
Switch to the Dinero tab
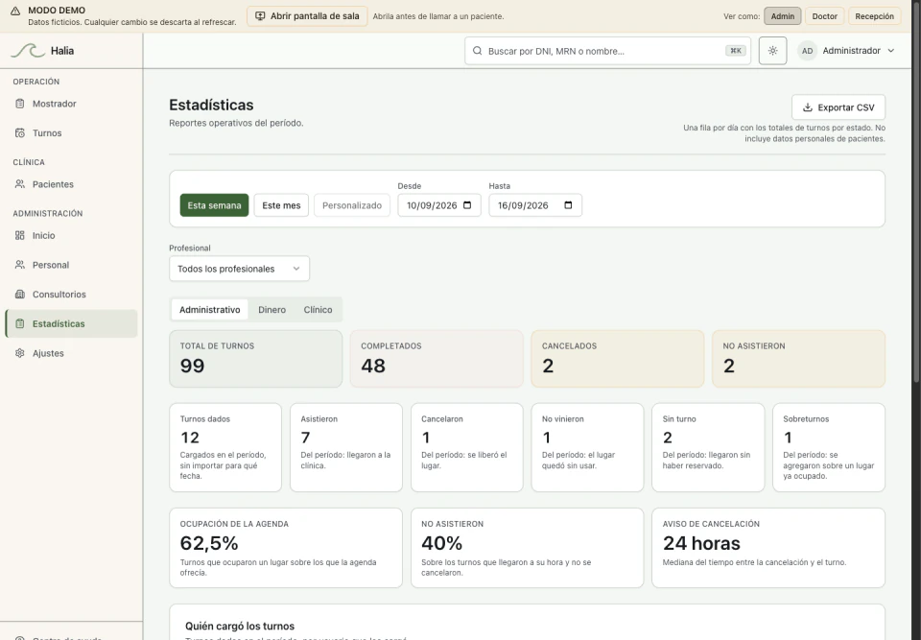272,310
